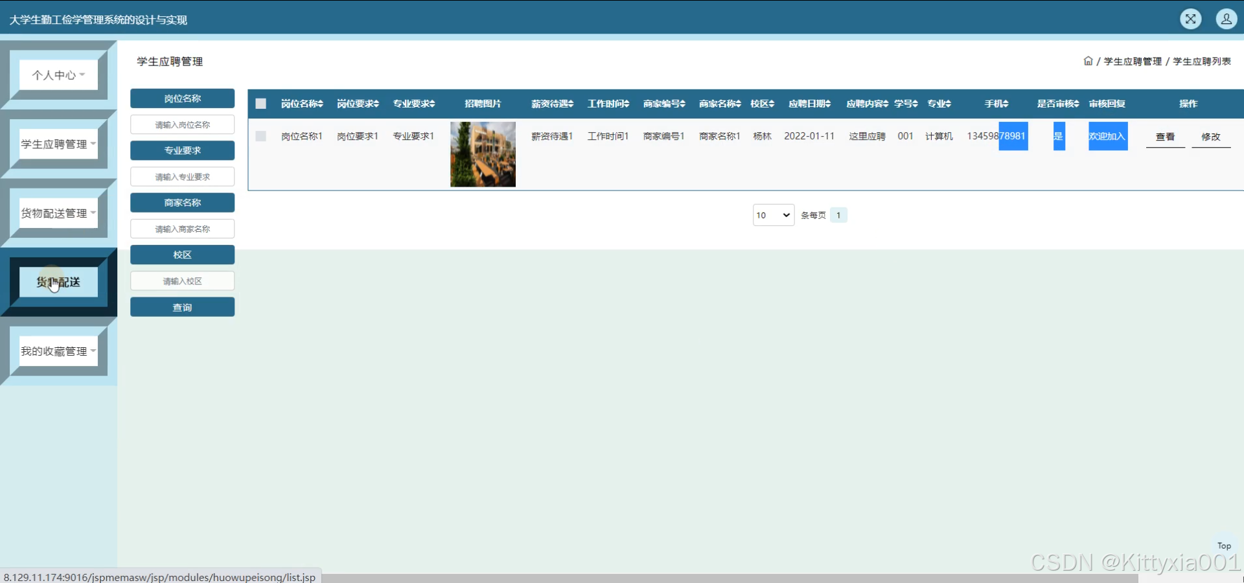
Task: Click the 这里应聘 content cell
Action: (x=867, y=136)
